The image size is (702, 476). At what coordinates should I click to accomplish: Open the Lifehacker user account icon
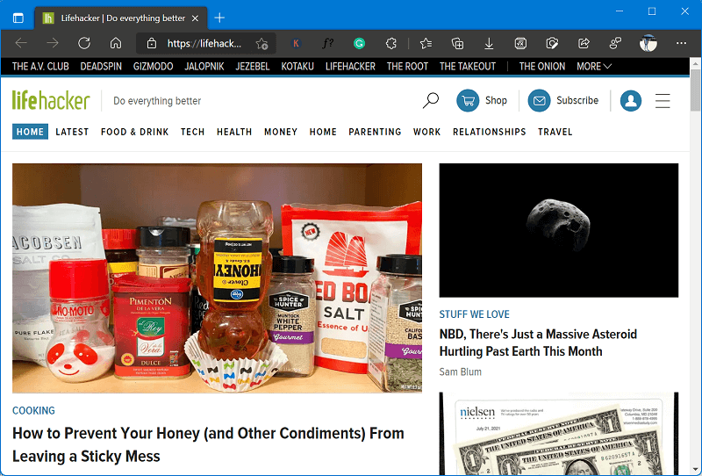tap(631, 100)
